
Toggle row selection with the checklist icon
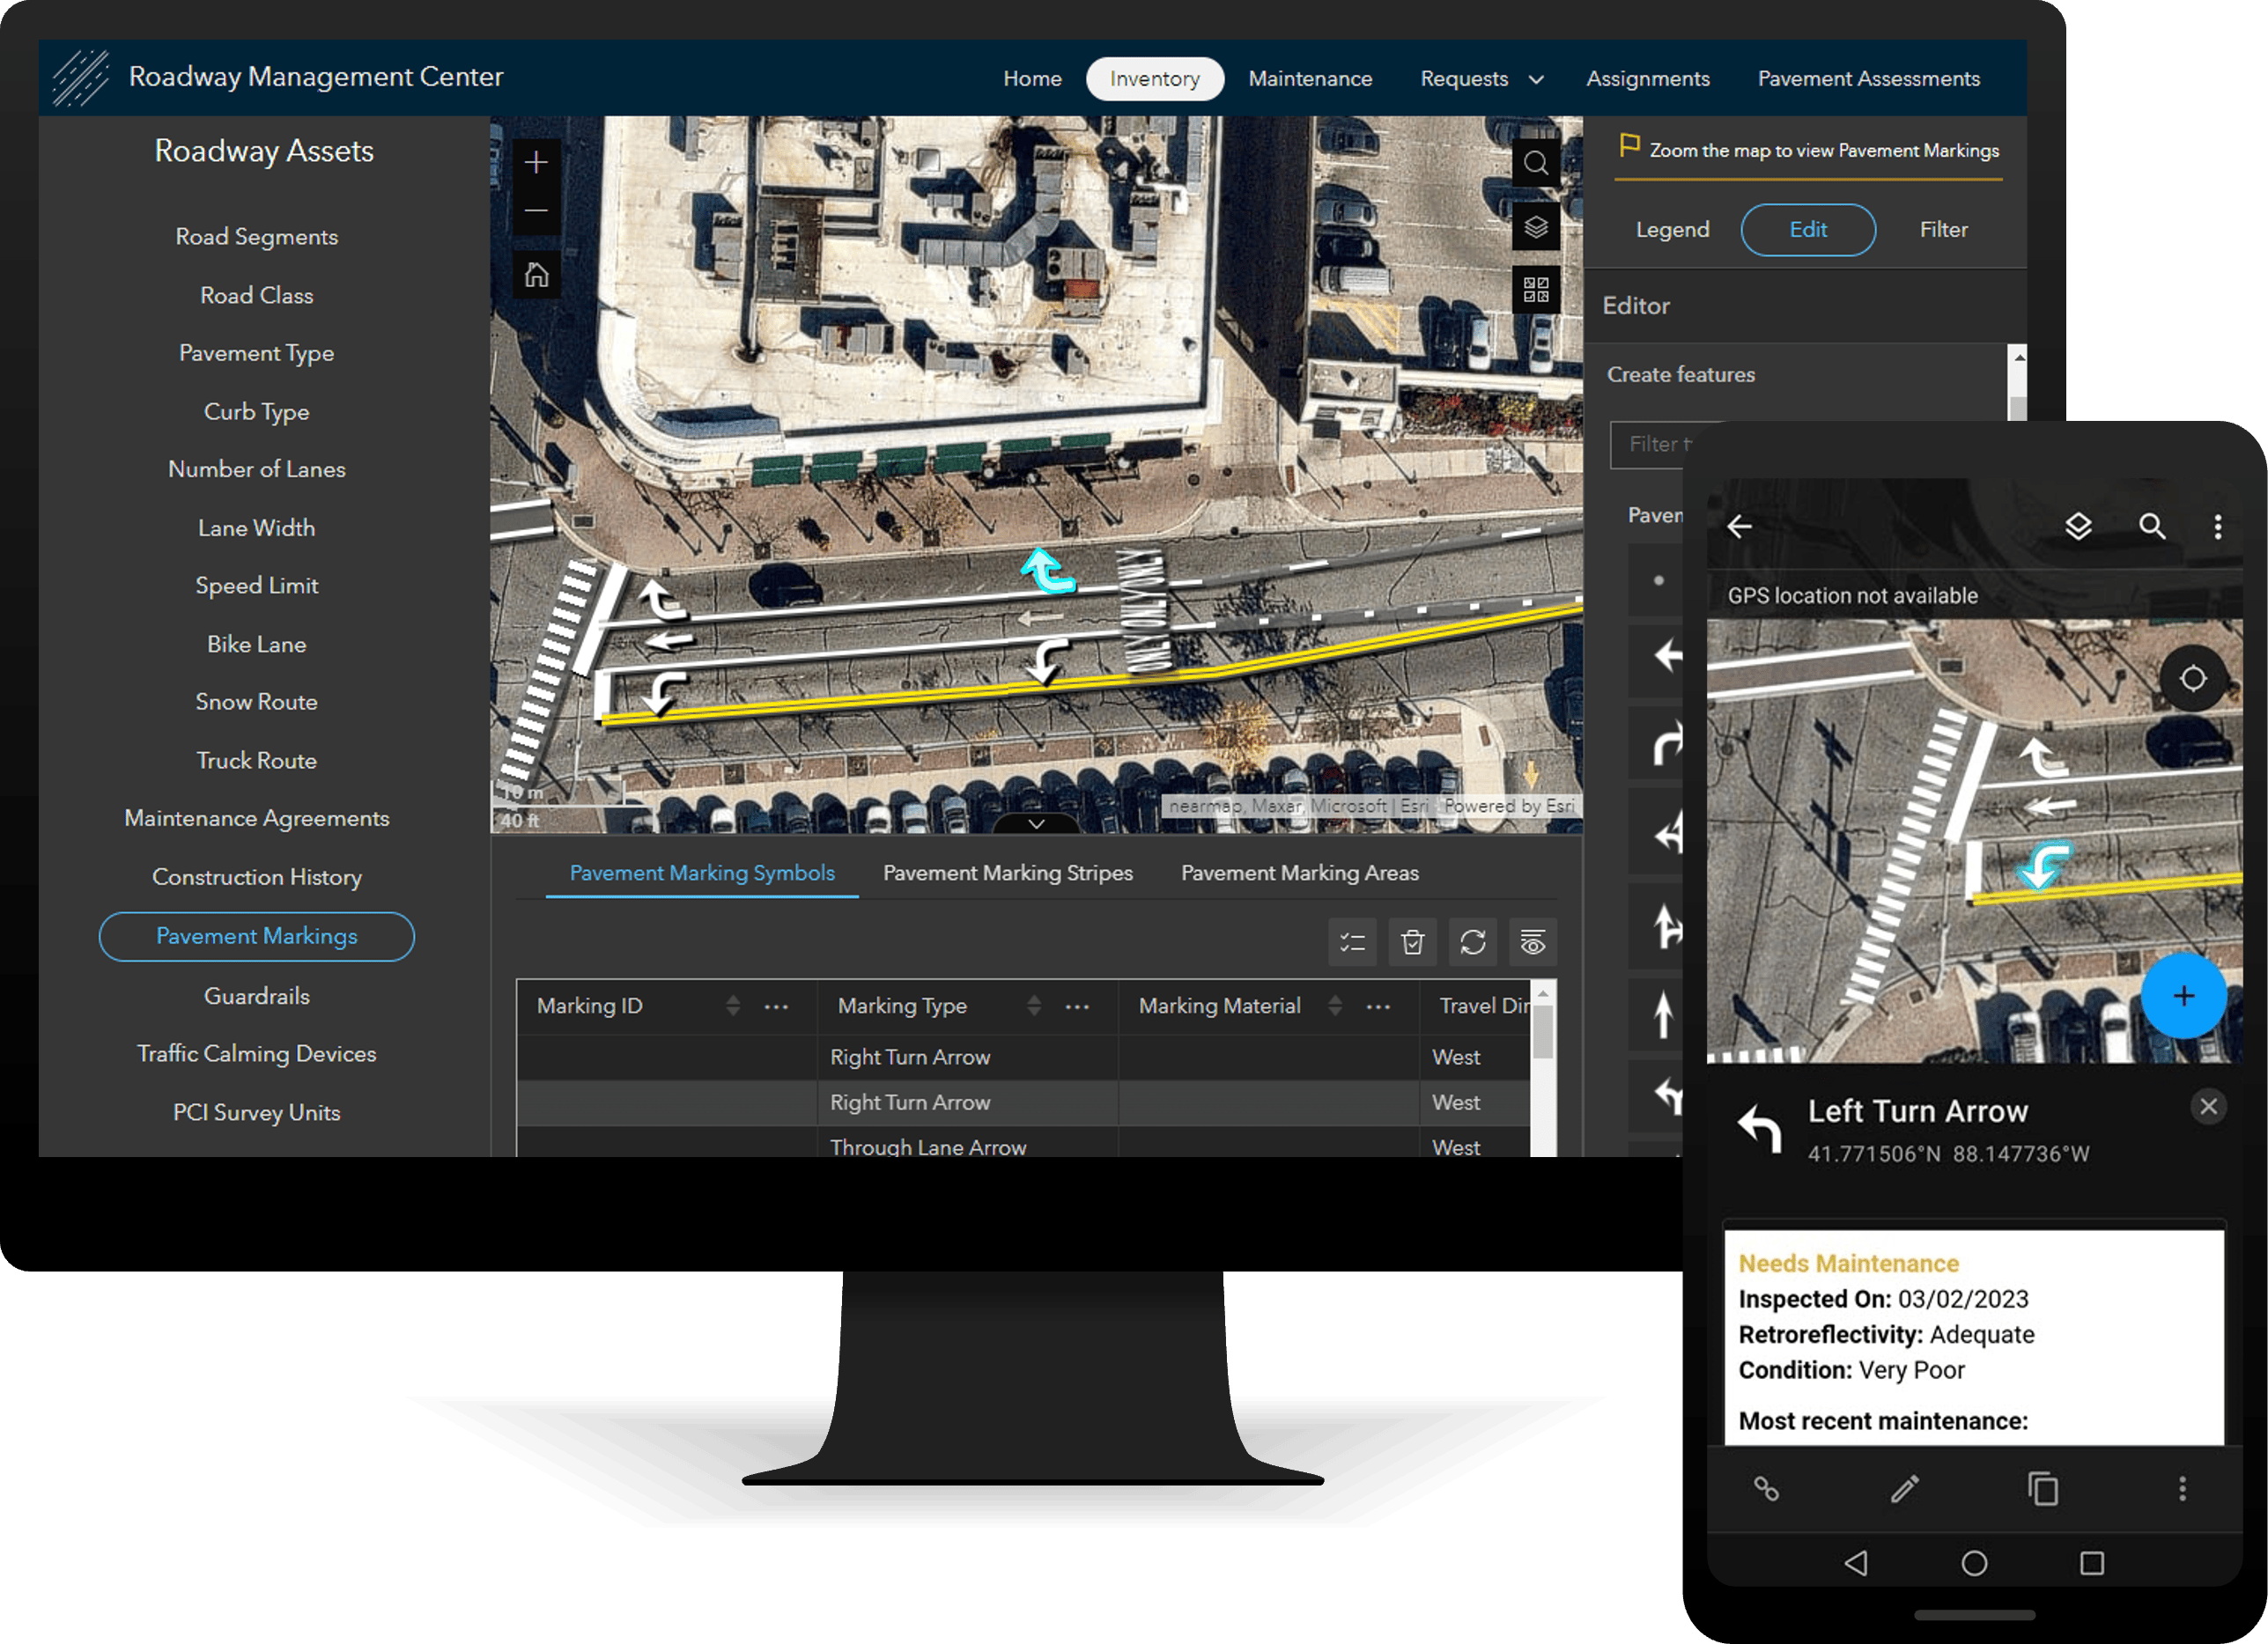[1352, 942]
